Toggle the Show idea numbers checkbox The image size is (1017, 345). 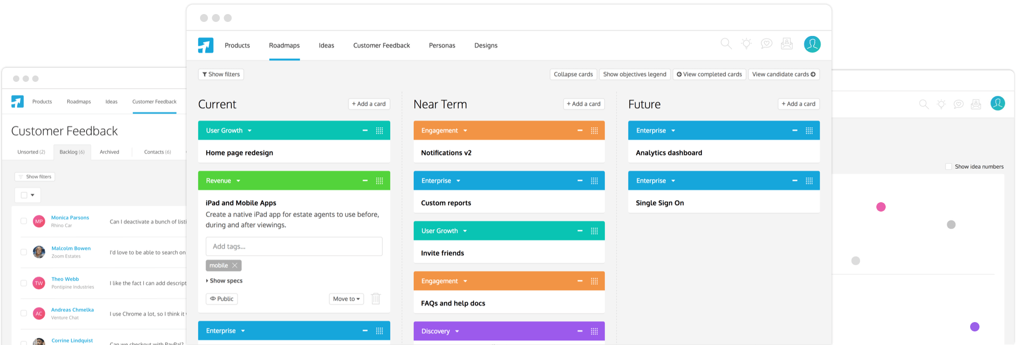tap(948, 167)
